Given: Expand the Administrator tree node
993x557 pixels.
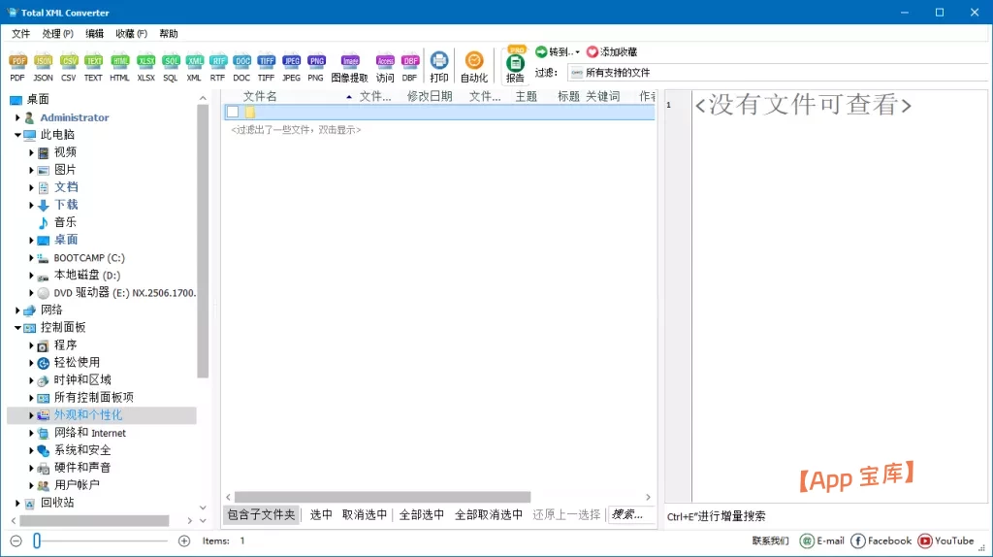Looking at the screenshot, I should 17,117.
